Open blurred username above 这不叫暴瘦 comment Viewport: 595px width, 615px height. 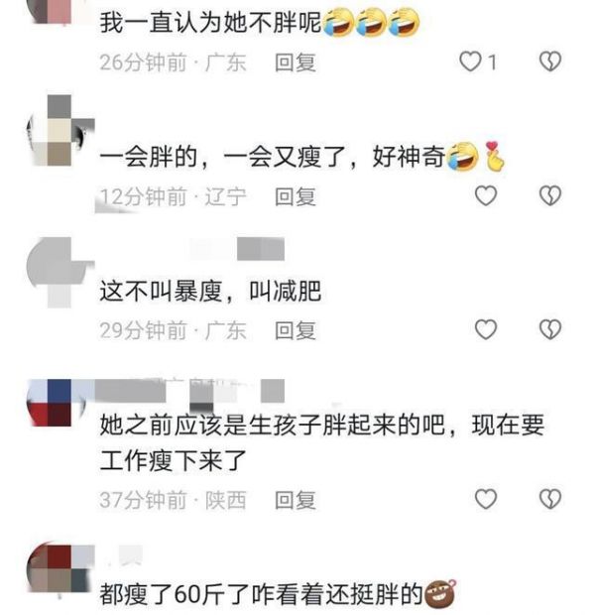coord(237,249)
